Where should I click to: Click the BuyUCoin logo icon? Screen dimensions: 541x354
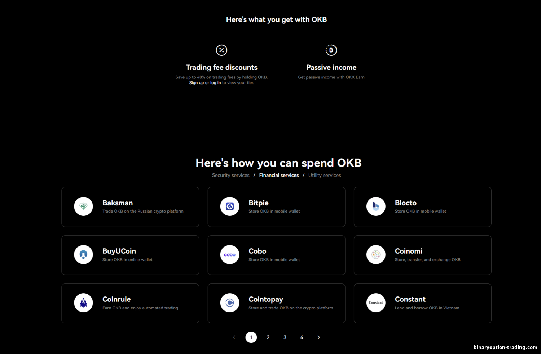pyautogui.click(x=83, y=255)
